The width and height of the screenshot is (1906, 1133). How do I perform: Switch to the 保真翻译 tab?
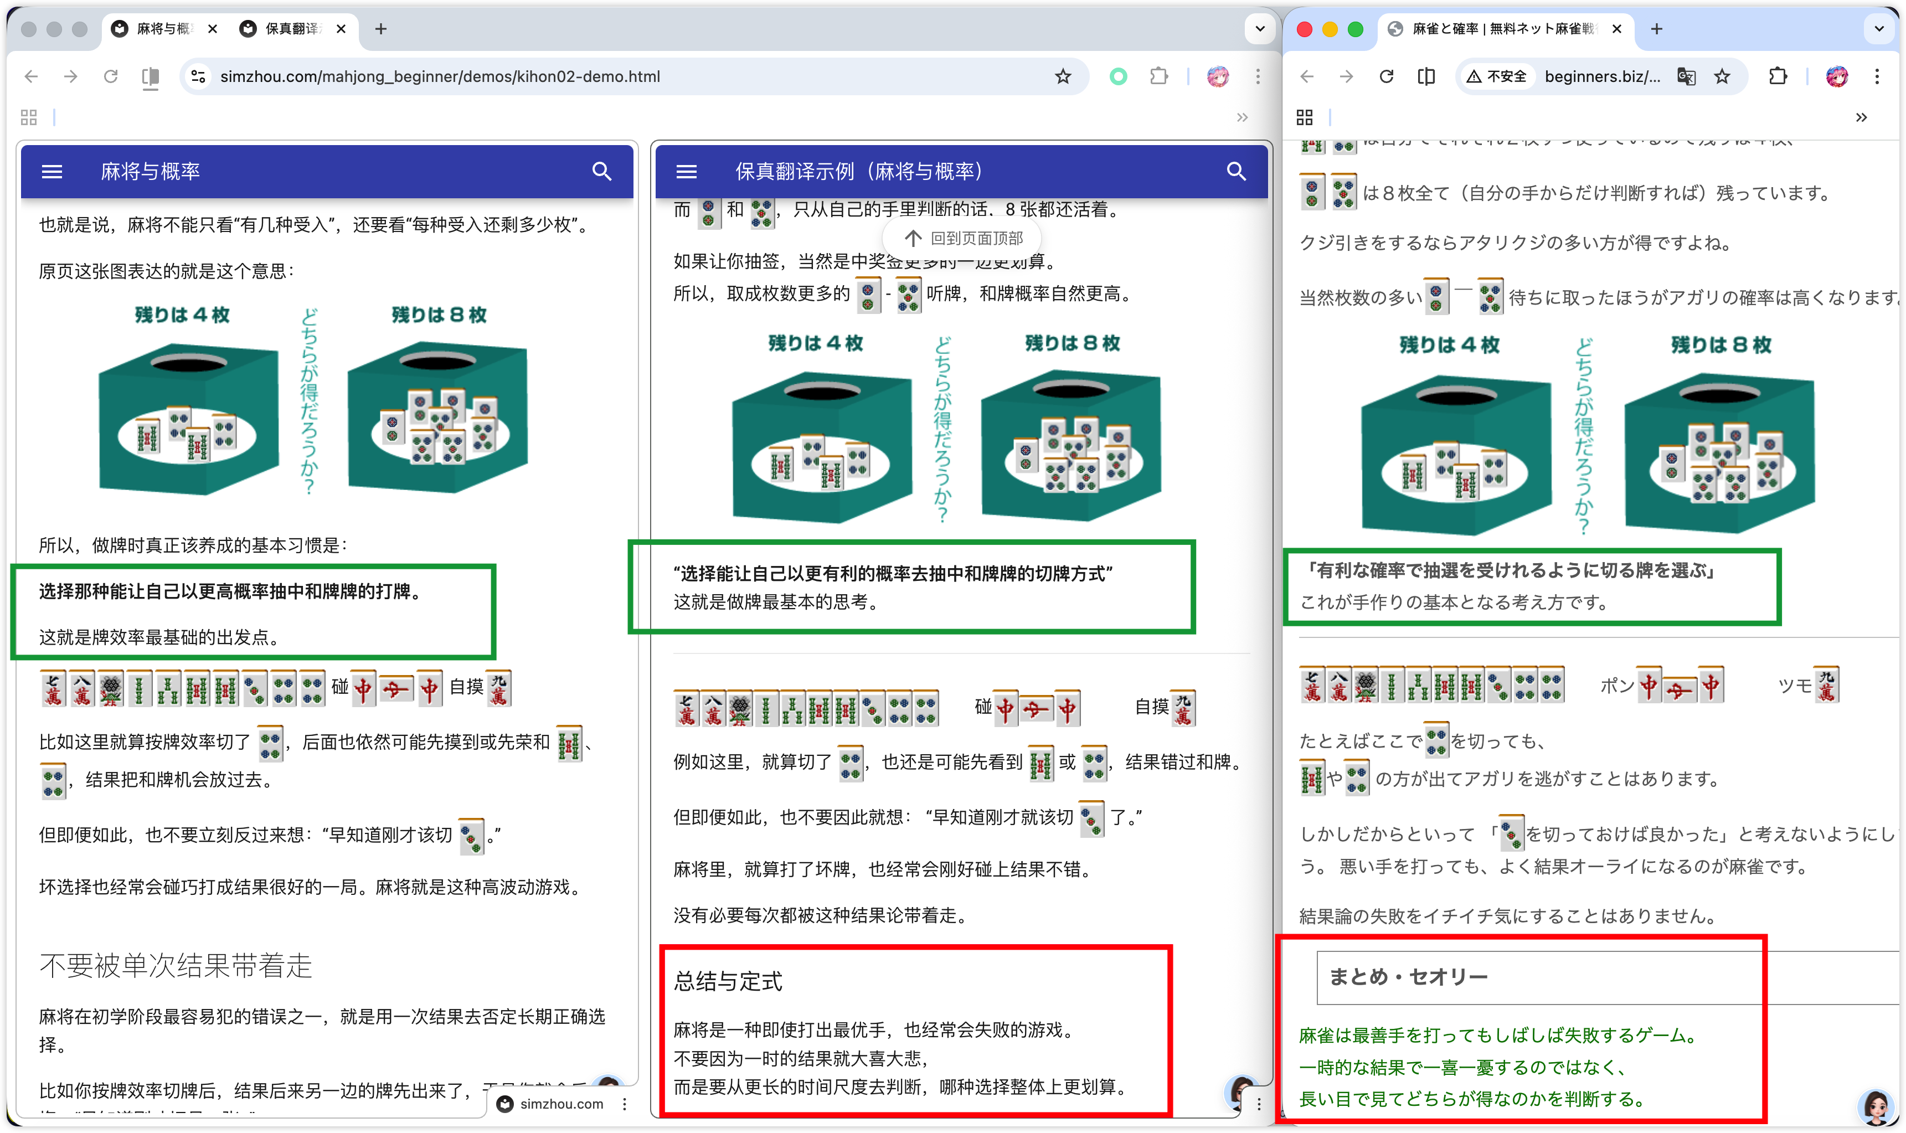pyautogui.click(x=292, y=29)
